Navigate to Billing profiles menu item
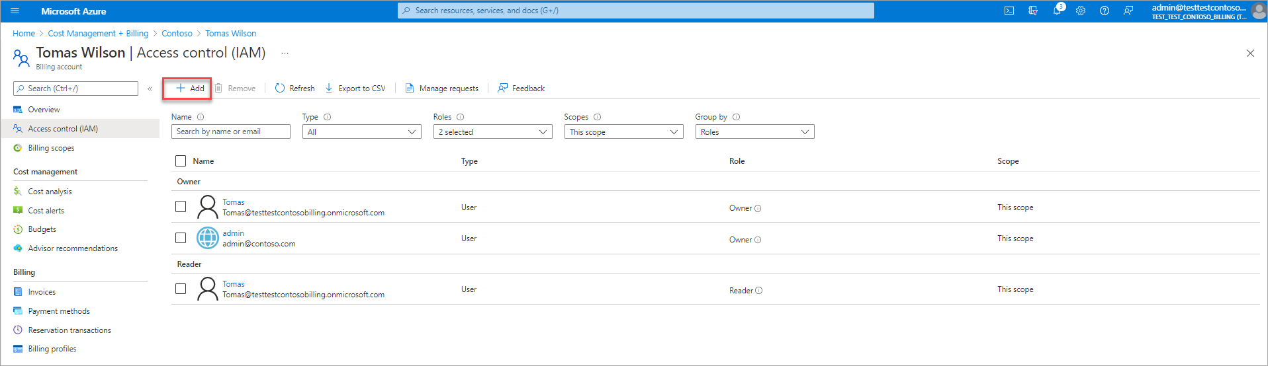Viewport: 1268px width, 366px height. coord(52,349)
